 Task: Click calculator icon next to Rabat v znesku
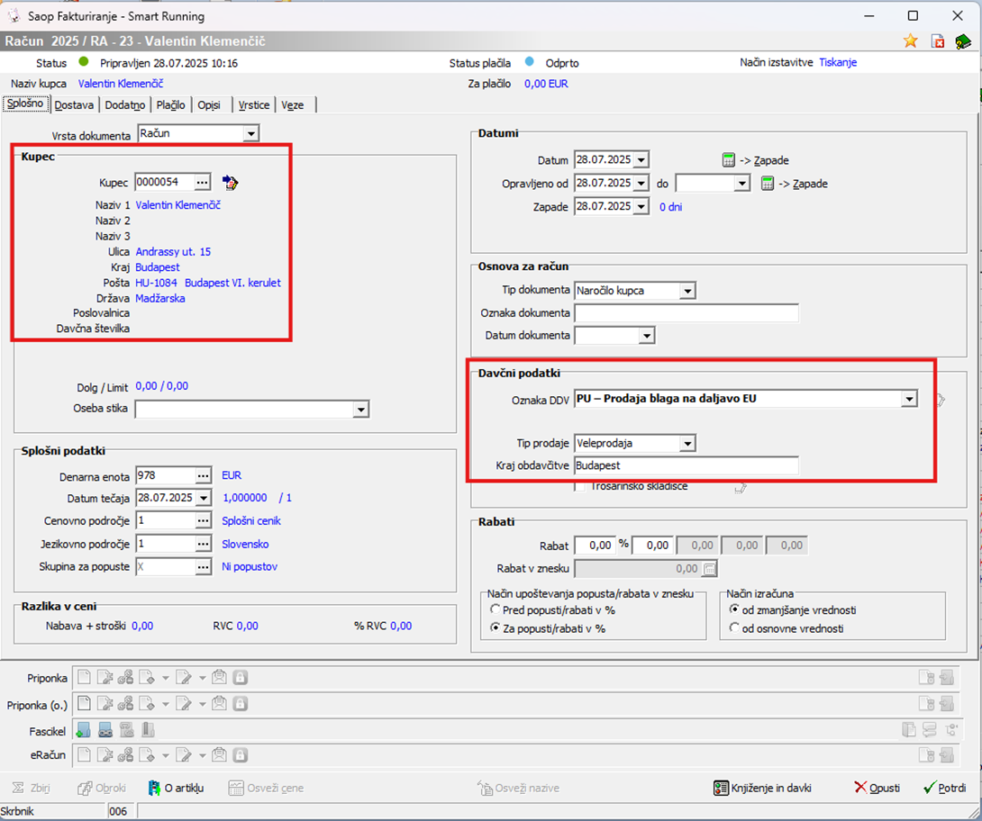(x=710, y=569)
